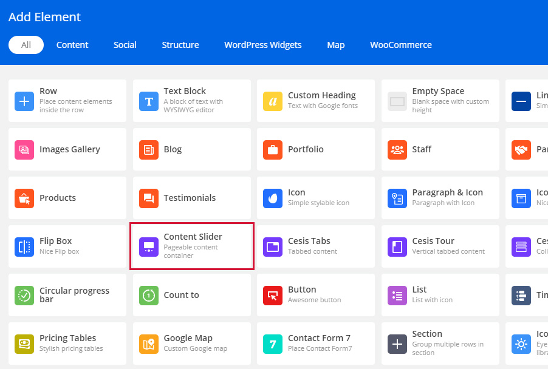Show the All elements tab
The image size is (548, 369).
point(26,45)
